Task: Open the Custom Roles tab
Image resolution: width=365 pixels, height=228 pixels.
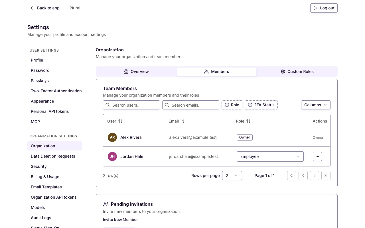Action: click(297, 72)
